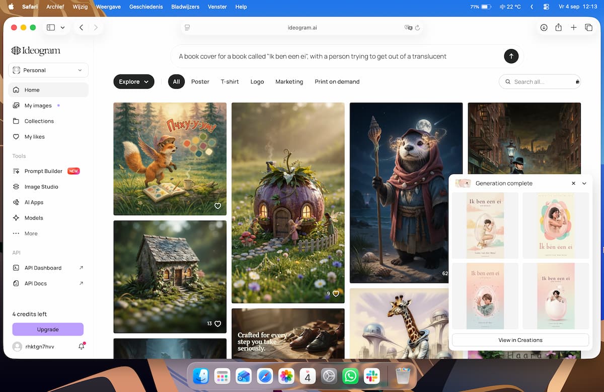Select Print on demand filter tab
Screen dimensions: 604x392
[x=337, y=81]
